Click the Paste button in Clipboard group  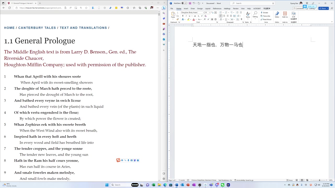pos(173,15)
